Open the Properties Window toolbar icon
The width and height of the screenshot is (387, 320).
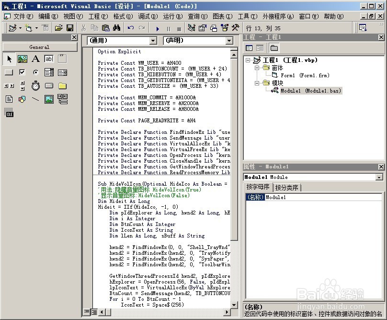click(x=203, y=28)
